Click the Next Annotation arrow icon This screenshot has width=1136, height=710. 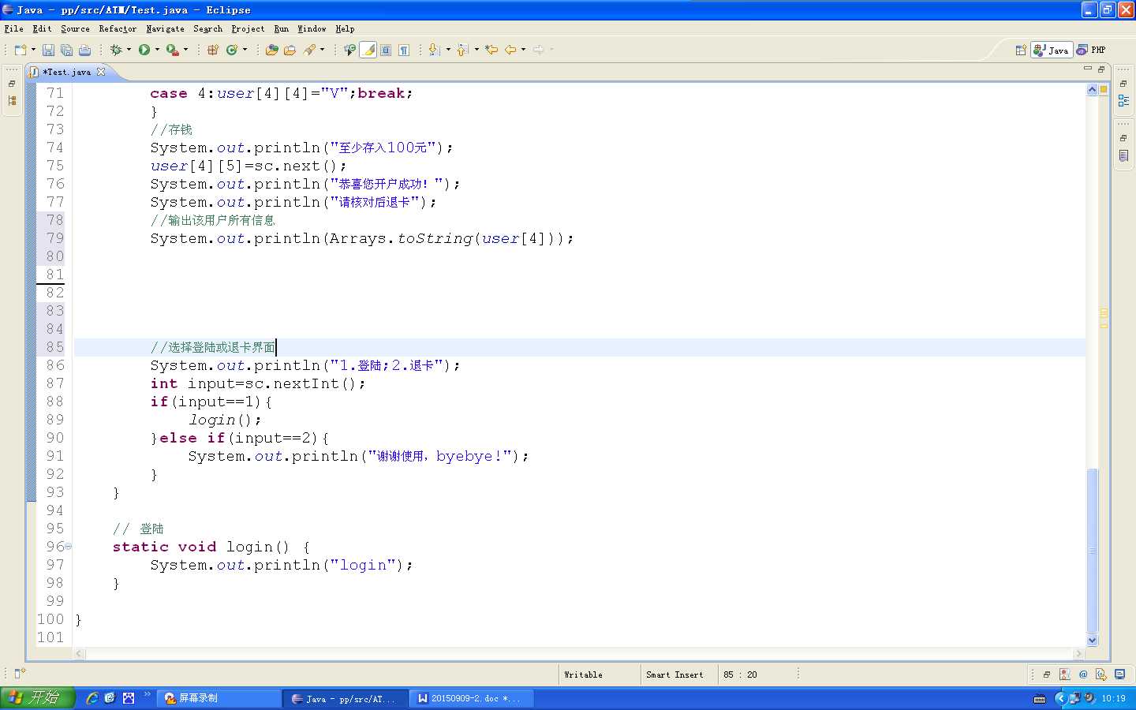coord(434,50)
